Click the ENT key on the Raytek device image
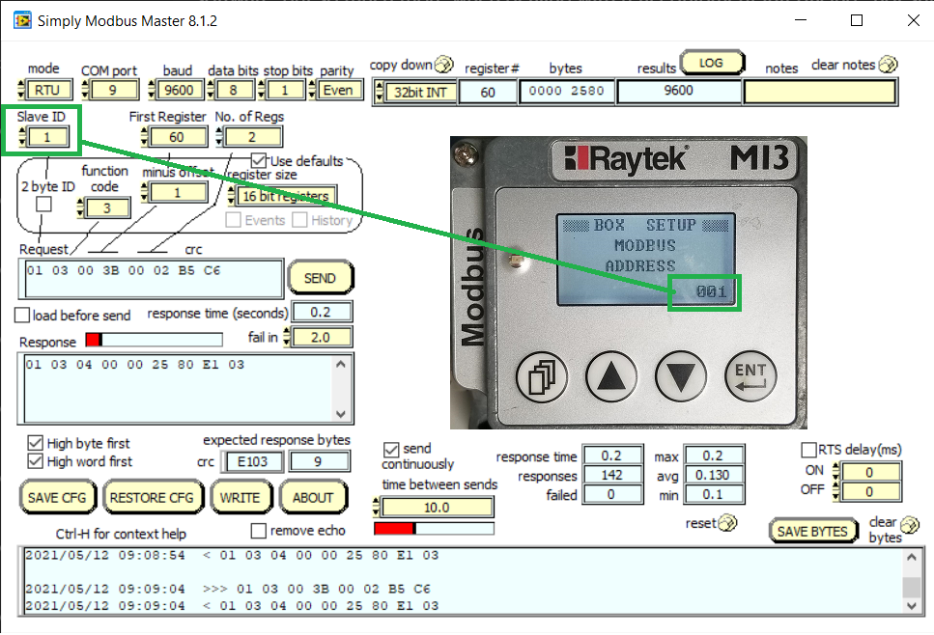The image size is (934, 635). (x=750, y=377)
